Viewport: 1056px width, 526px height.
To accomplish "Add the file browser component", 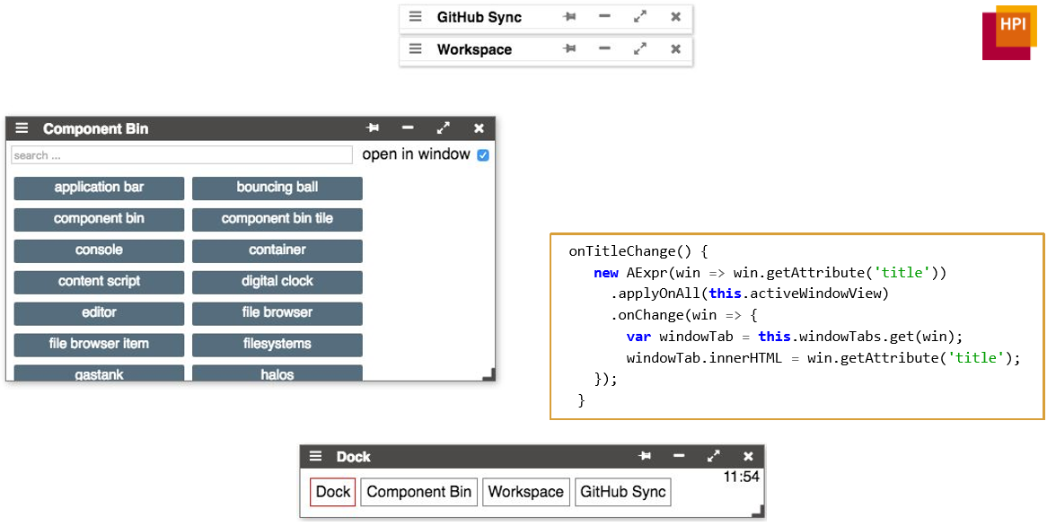I will click(x=277, y=313).
